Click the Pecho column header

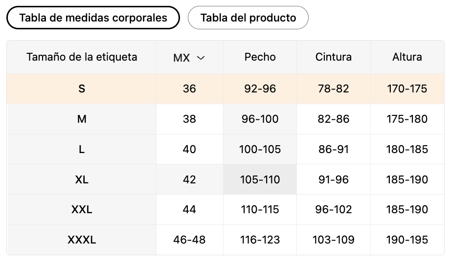[260, 57]
